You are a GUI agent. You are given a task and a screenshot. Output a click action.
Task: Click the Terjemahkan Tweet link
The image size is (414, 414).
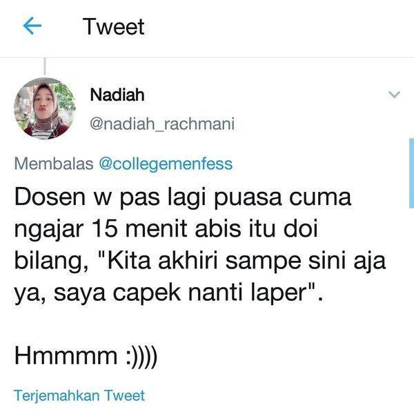point(79,395)
